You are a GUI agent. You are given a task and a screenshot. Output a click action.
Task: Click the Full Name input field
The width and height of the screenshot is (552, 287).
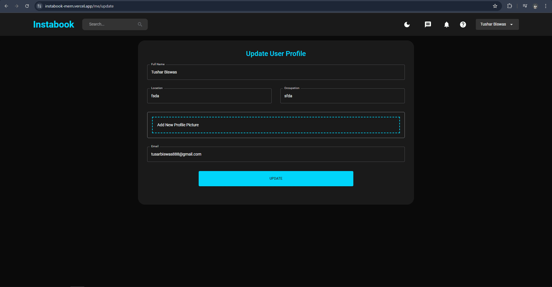pos(276,72)
